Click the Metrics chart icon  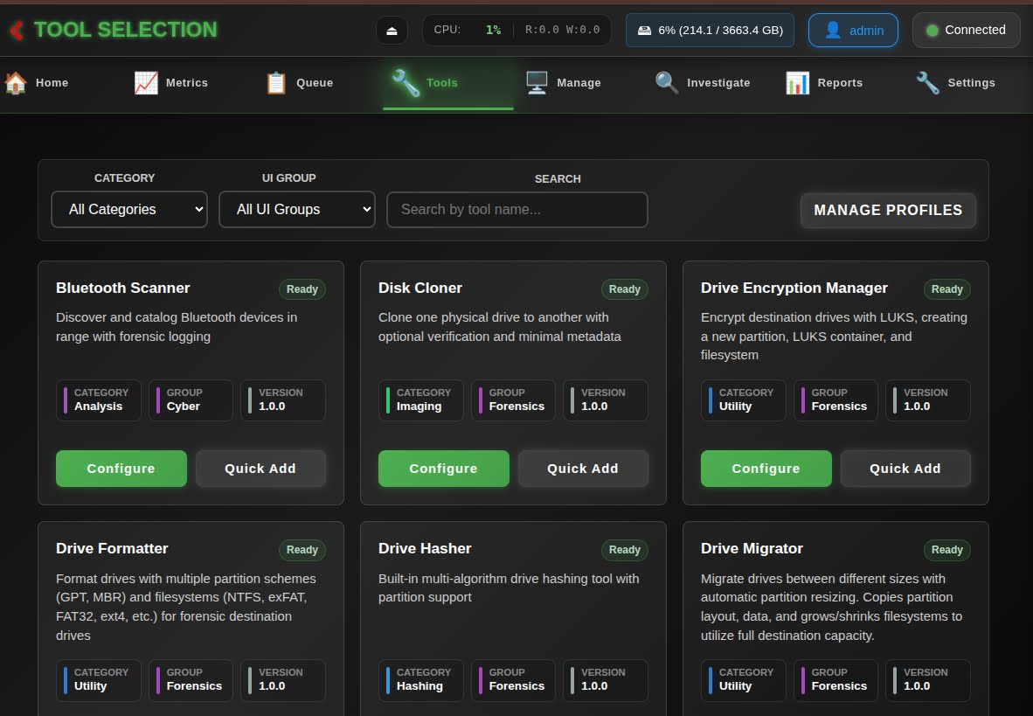coord(146,83)
